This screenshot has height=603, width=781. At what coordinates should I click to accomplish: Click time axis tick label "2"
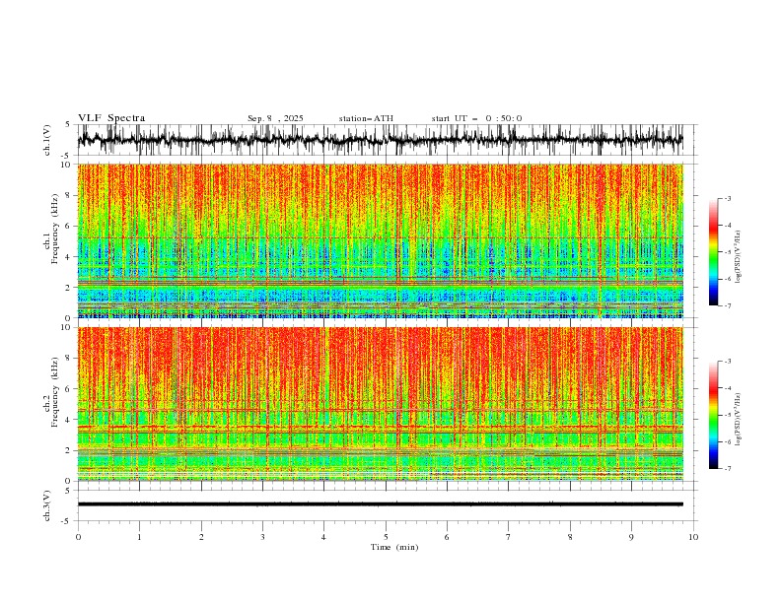[x=201, y=537]
